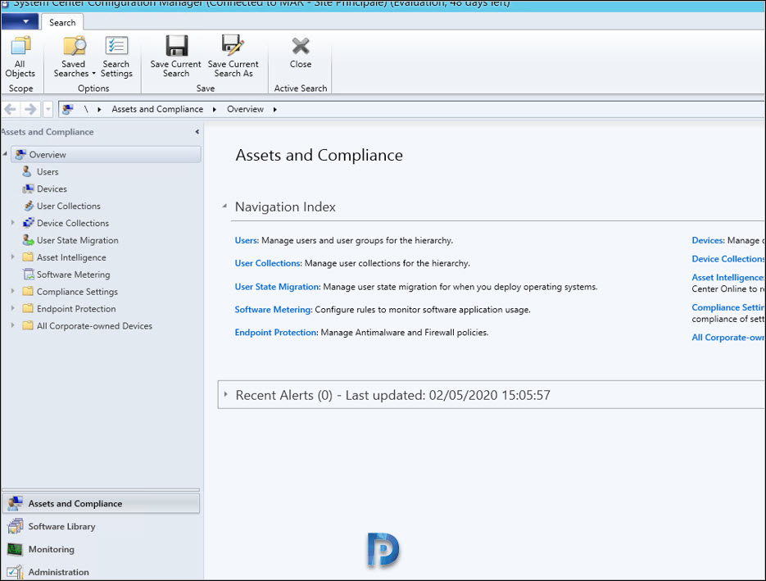
Task: Select the Users node icon in tree
Action: coord(27,171)
